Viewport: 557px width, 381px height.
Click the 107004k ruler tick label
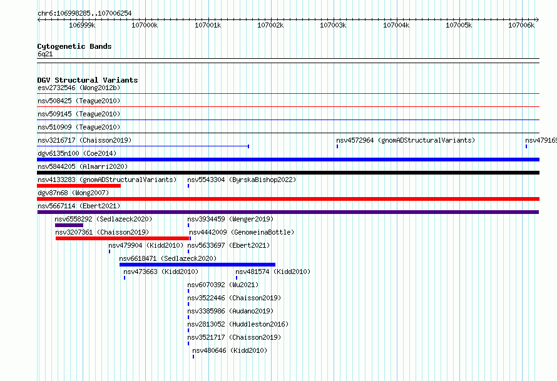pyautogui.click(x=396, y=25)
